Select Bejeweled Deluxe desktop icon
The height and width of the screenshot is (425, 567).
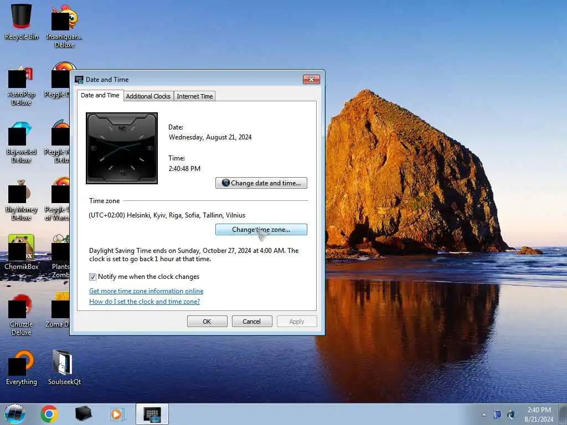click(x=22, y=143)
